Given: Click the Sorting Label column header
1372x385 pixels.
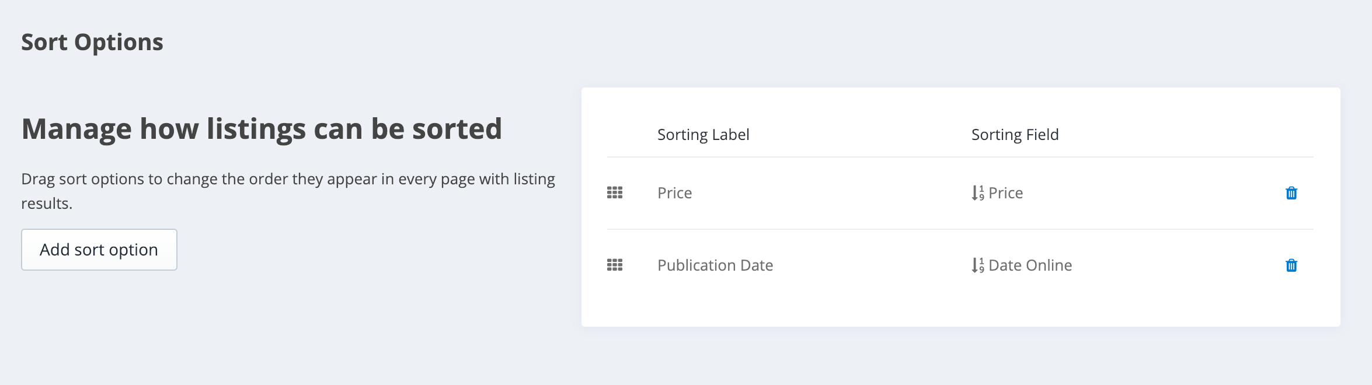Looking at the screenshot, I should pyautogui.click(x=703, y=135).
